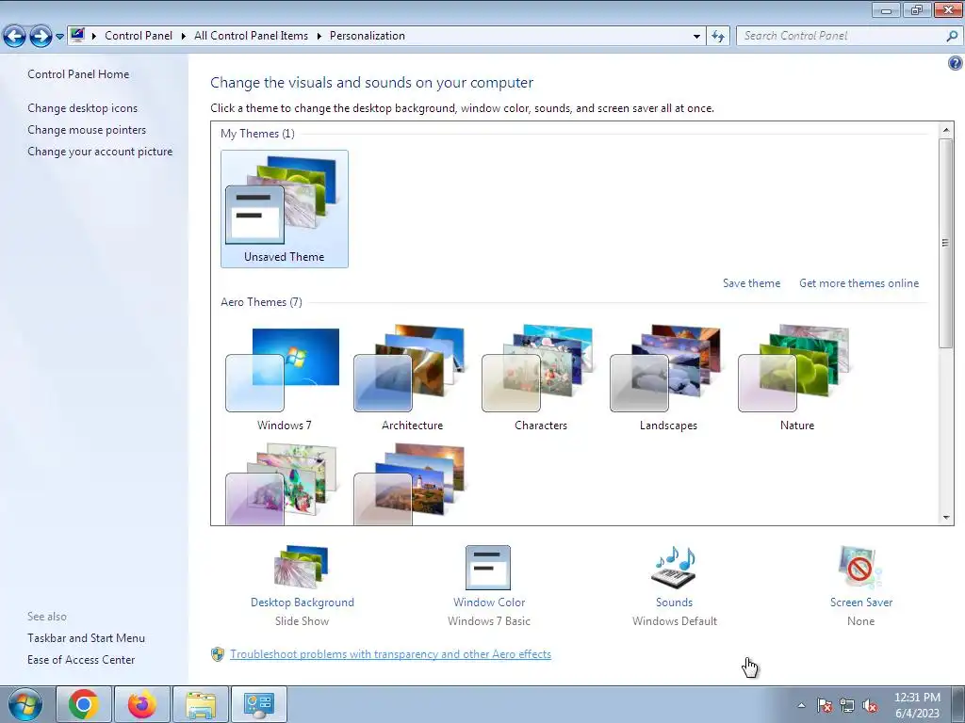
Task: Open the Windows Start menu orb
Action: pos(25,704)
